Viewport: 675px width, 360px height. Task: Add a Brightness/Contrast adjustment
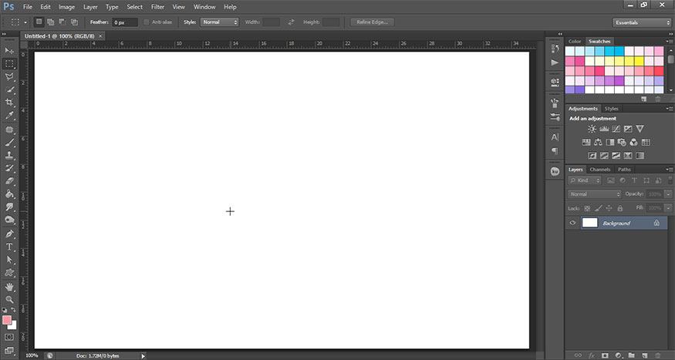pyautogui.click(x=592, y=129)
